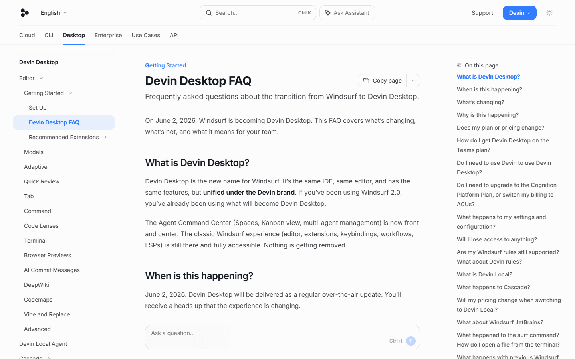
Task: Jump to Does my plan or pricing change?
Action: 500,128
